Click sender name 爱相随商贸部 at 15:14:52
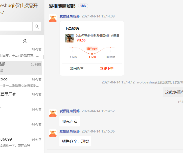The image size is (183, 153). (70, 111)
